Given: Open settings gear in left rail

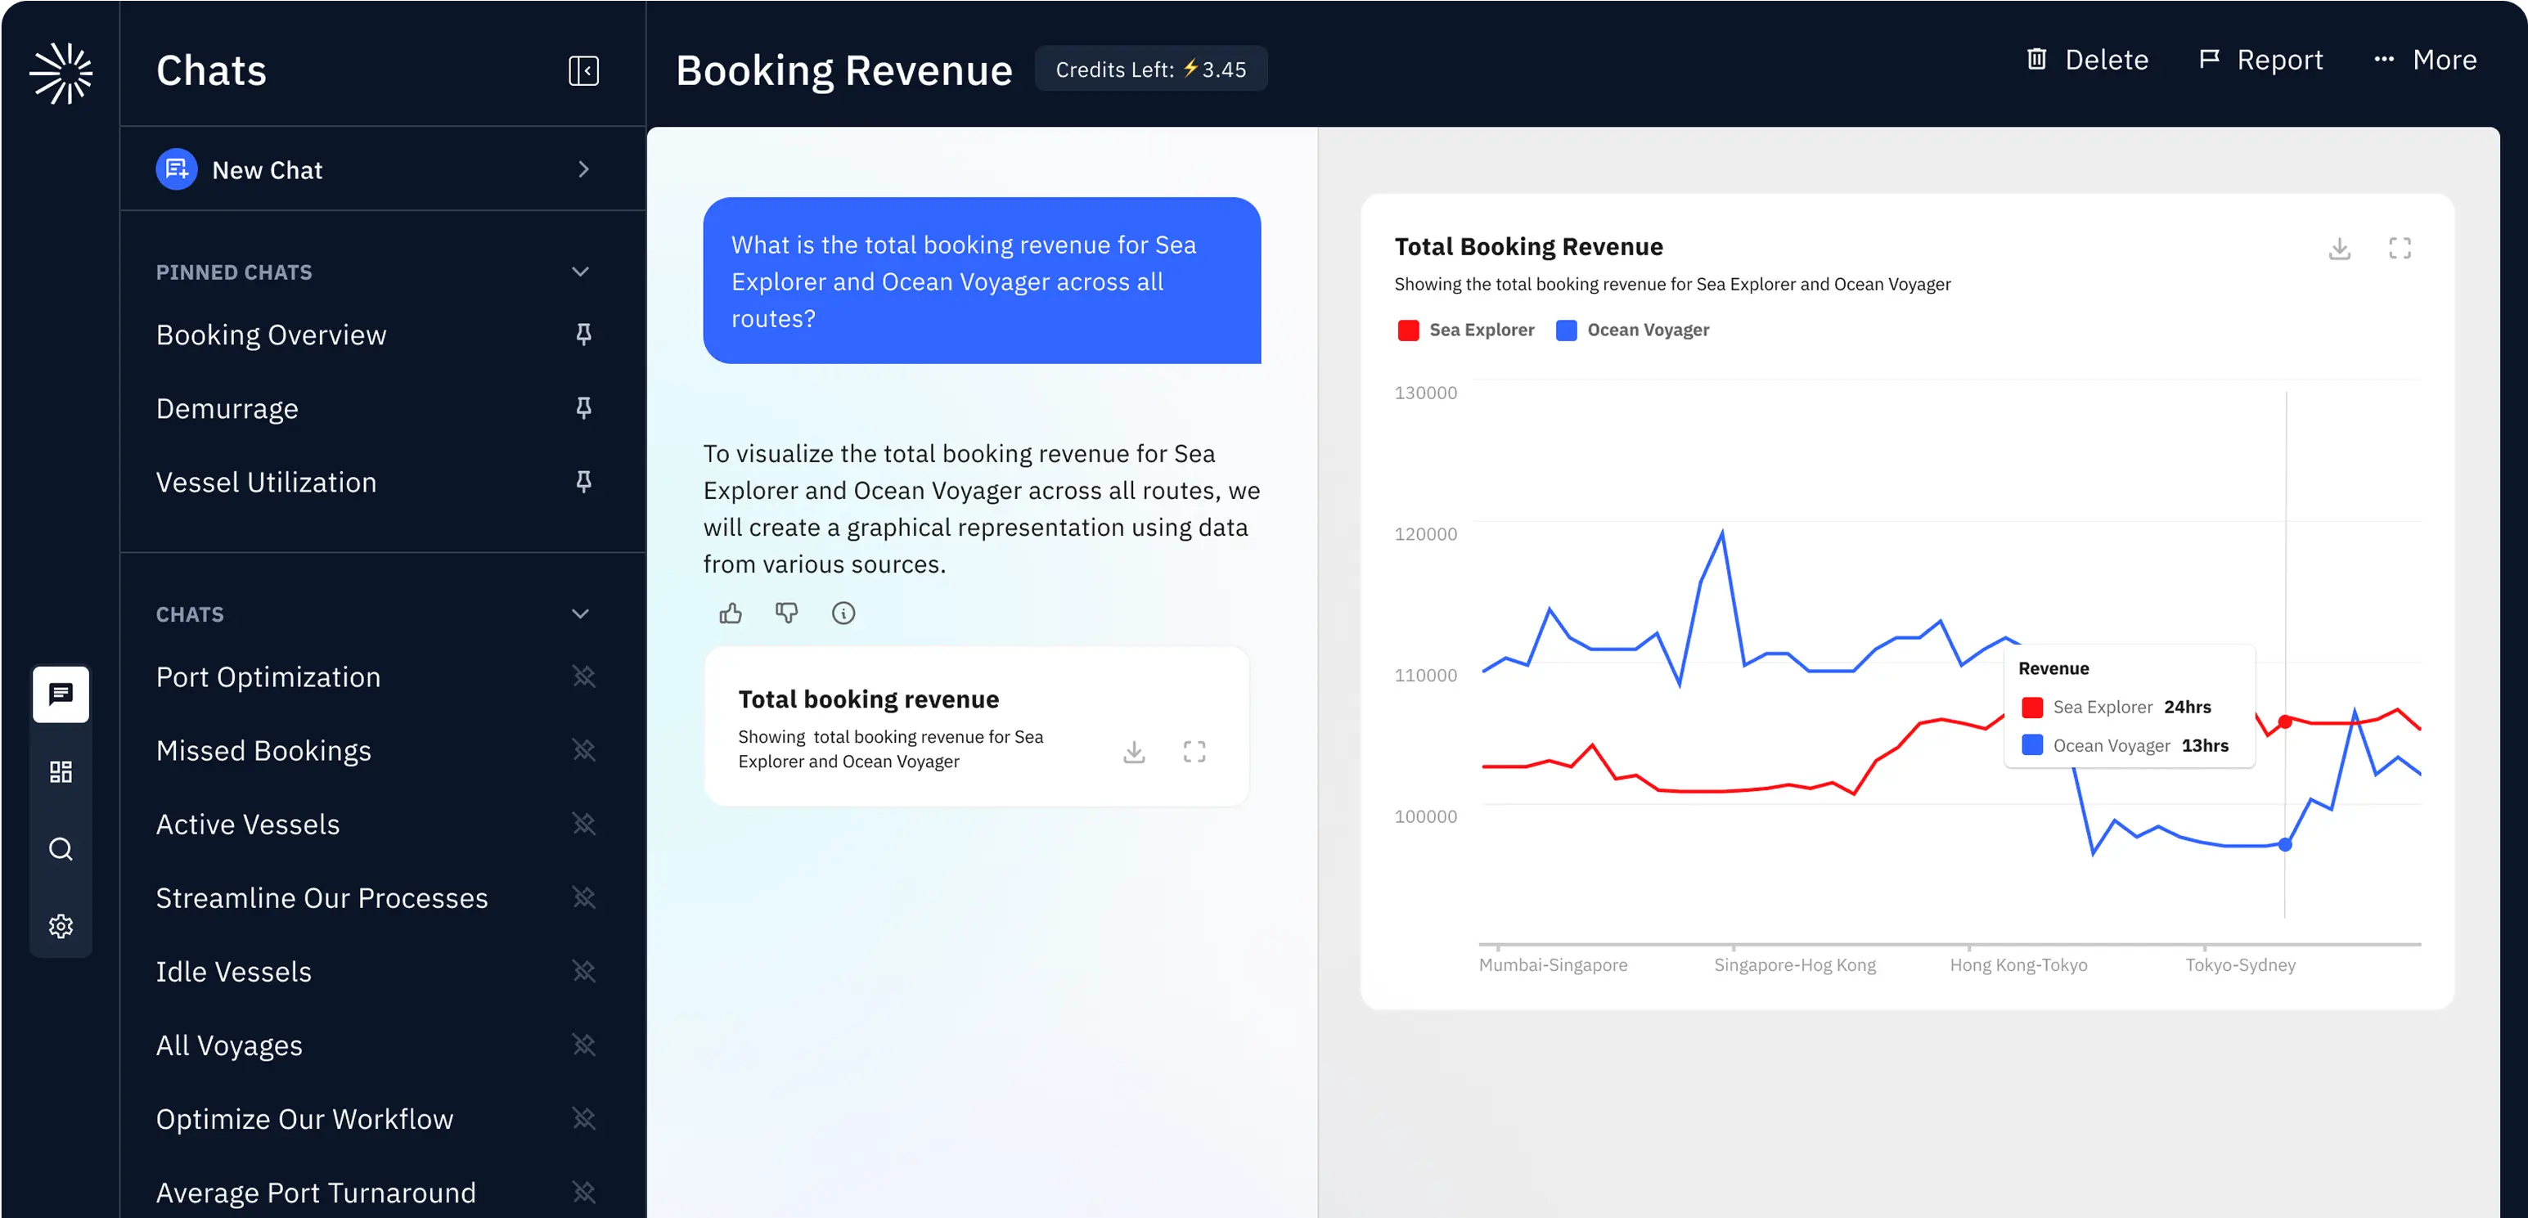Looking at the screenshot, I should tap(61, 925).
